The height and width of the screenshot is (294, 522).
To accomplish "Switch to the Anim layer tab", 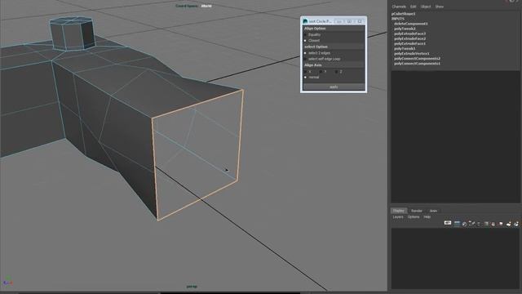I will click(433, 211).
